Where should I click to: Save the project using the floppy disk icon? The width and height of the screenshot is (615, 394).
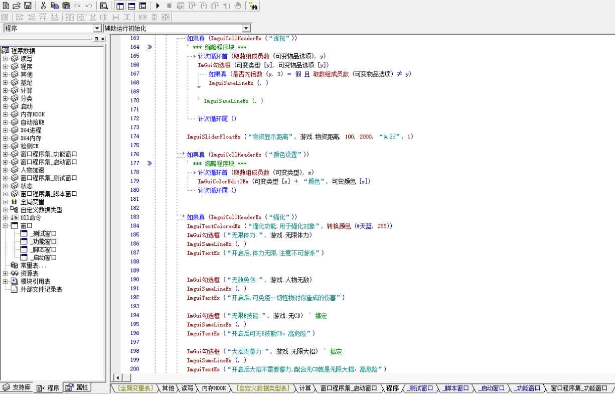pyautogui.click(x=27, y=6)
